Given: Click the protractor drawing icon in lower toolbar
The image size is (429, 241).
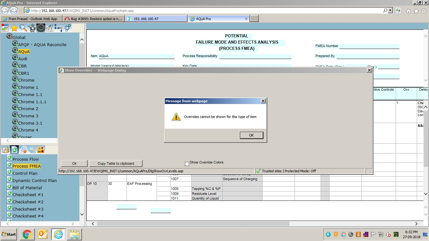Looking at the screenshot, I should coord(5,150).
